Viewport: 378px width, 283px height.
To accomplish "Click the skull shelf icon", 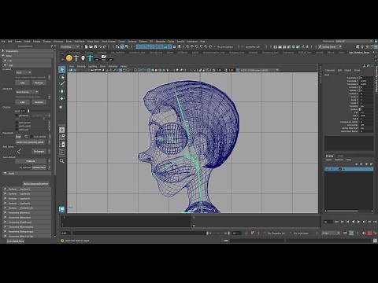I will (83, 58).
